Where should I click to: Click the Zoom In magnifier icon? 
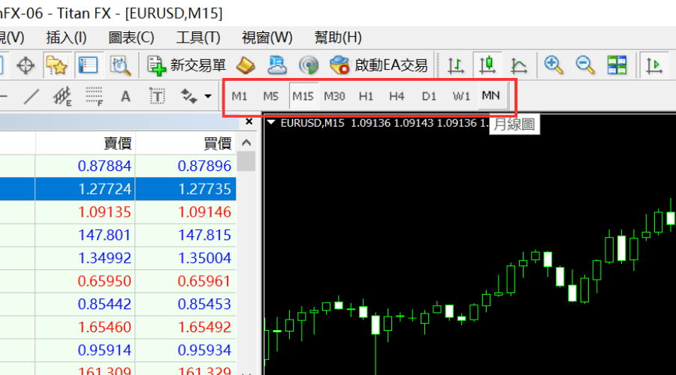pos(554,65)
